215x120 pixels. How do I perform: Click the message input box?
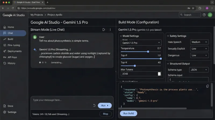tap(72, 100)
